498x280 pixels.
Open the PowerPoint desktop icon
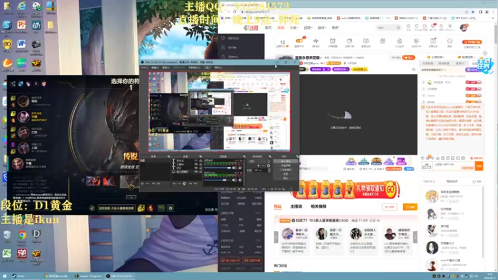(22, 25)
